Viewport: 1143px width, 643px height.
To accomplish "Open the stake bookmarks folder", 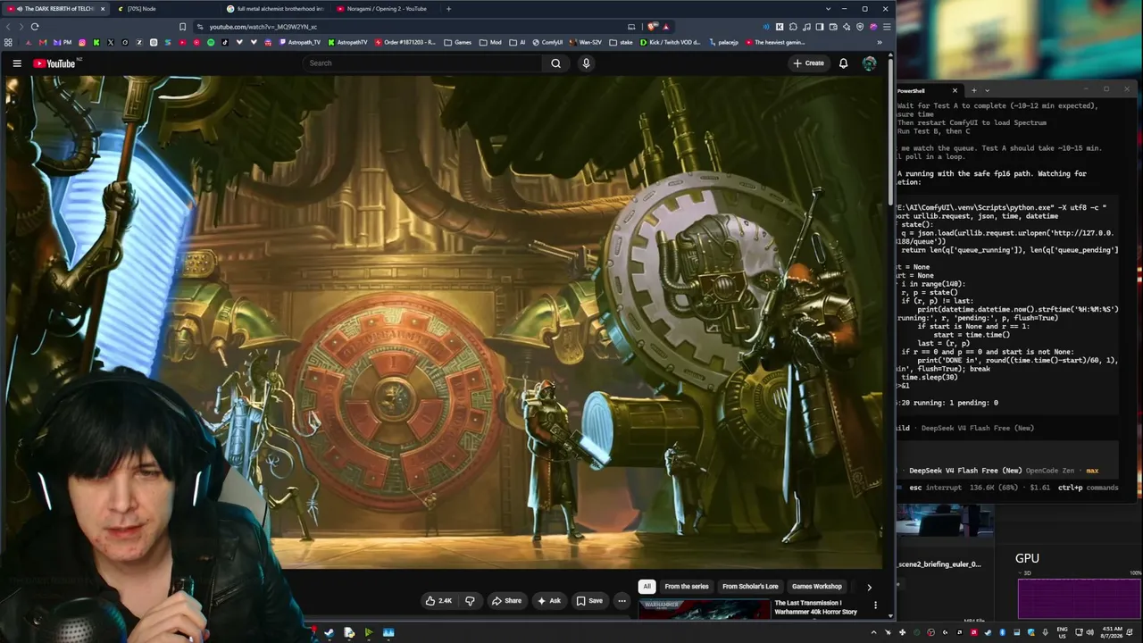I will pyautogui.click(x=622, y=42).
